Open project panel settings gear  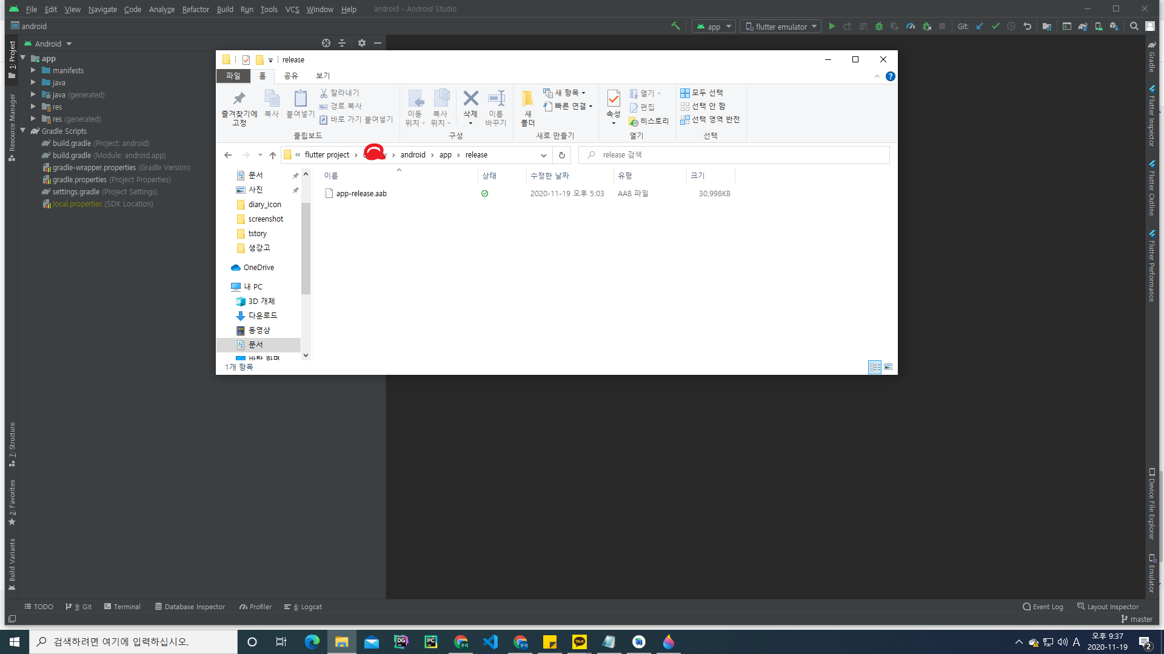(362, 43)
